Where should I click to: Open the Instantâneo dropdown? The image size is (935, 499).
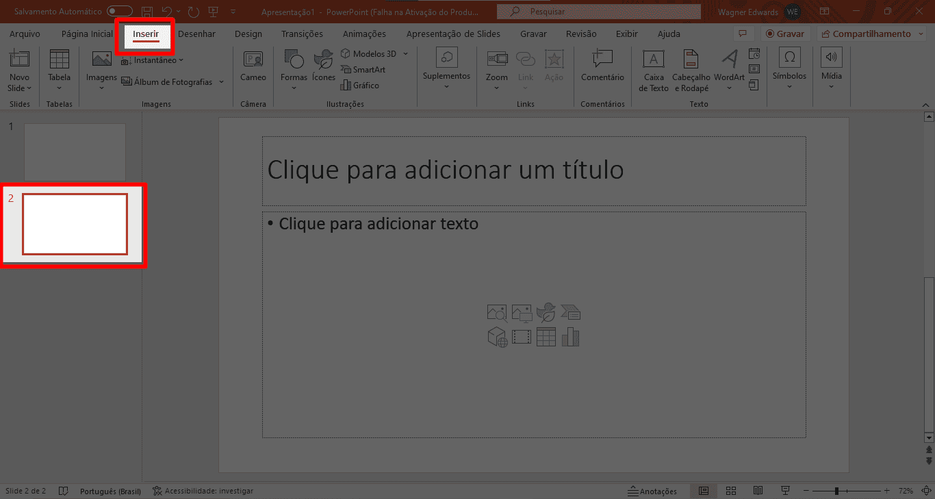151,60
